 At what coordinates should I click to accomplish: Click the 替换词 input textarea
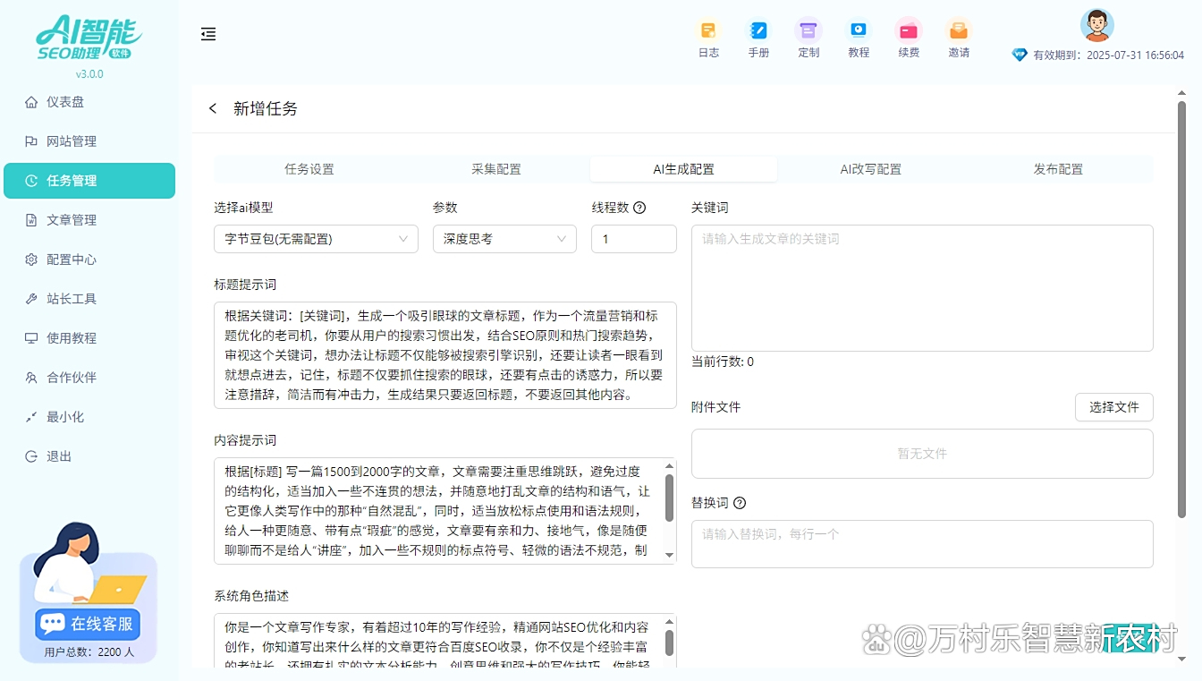[x=922, y=544]
